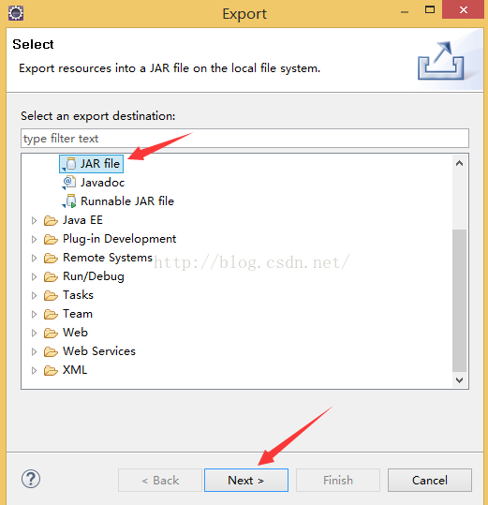Expand the Java EE tree node
This screenshot has width=488, height=505.
point(34,220)
